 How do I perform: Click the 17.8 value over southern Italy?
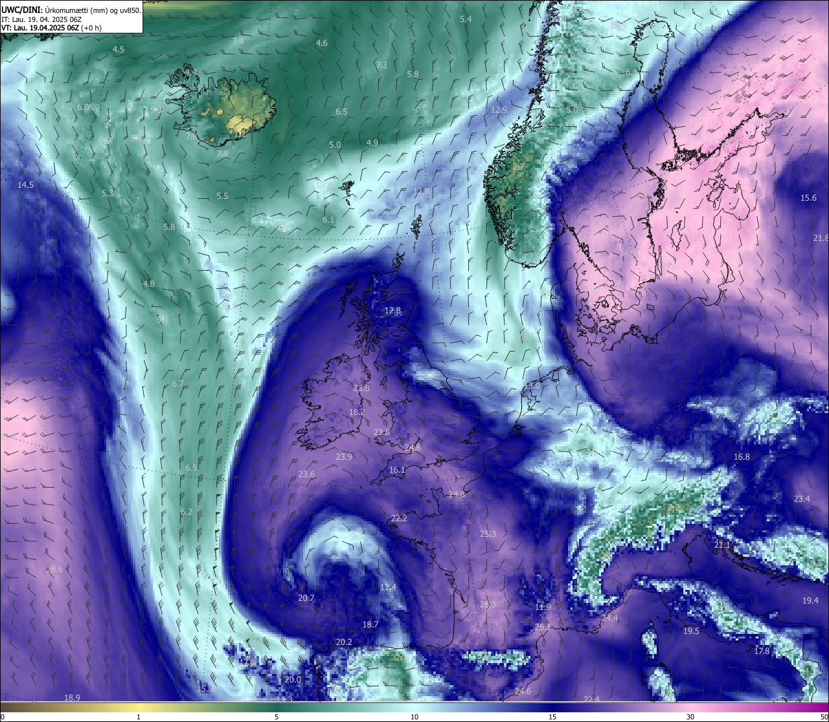pyautogui.click(x=762, y=651)
